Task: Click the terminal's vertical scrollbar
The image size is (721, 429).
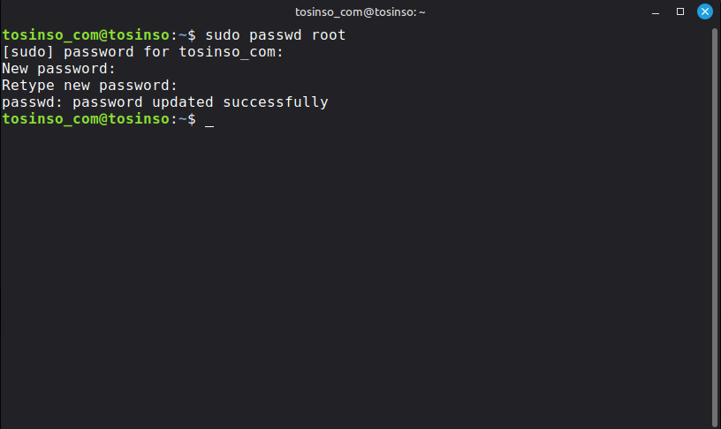Action: (x=715, y=221)
